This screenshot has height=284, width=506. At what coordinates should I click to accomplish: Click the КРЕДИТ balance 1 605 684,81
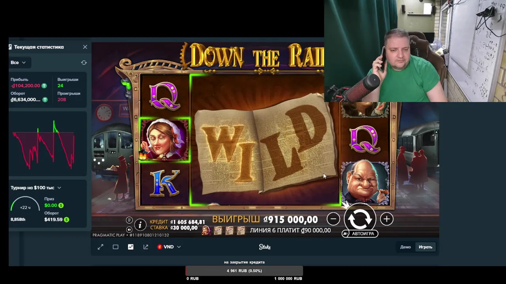click(188, 222)
